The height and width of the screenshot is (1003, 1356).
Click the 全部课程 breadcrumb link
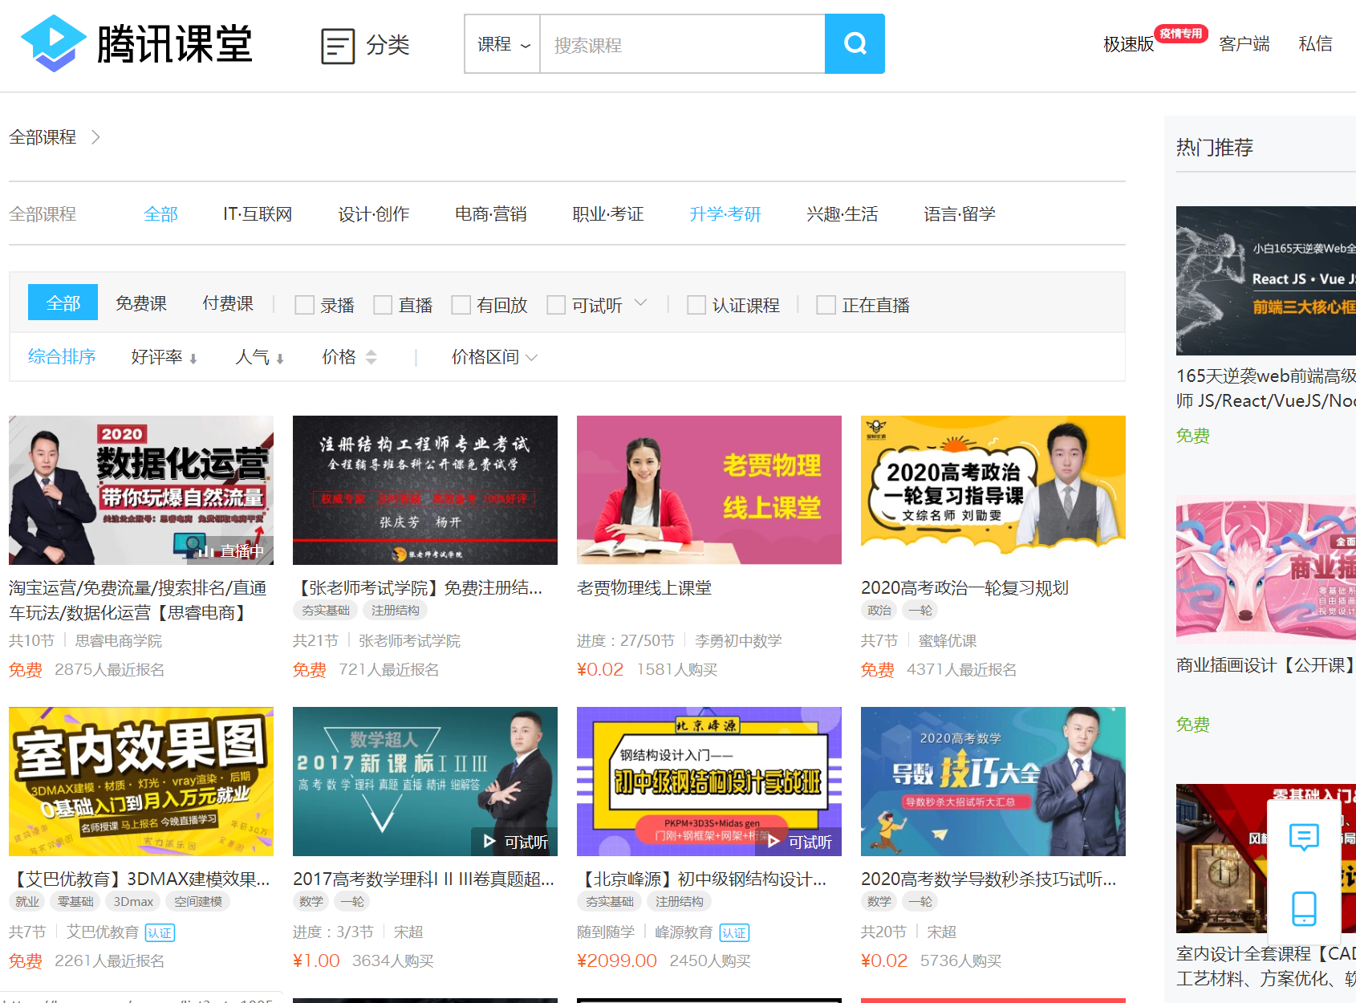(x=43, y=137)
